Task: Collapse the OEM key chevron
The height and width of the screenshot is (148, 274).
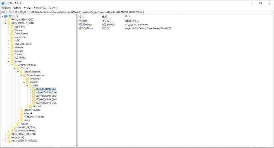Action: 27,86
